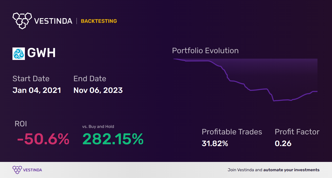Select the Jan 04, 2021 start date

(x=37, y=90)
